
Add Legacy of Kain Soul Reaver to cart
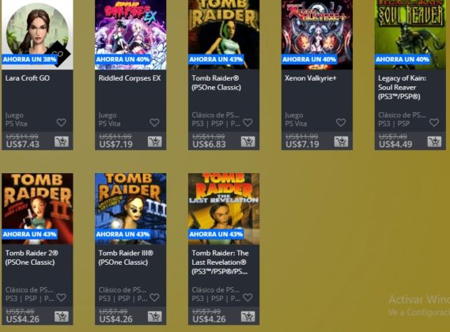(434, 141)
